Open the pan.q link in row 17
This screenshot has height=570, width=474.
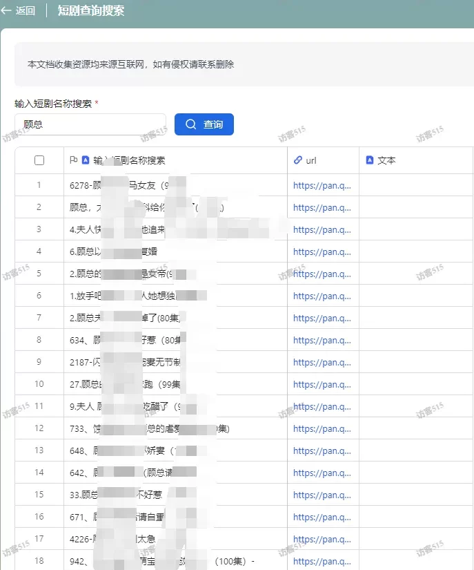click(x=322, y=540)
